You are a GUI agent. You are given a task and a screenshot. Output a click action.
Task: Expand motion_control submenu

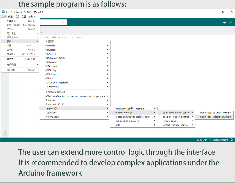pos(133,112)
